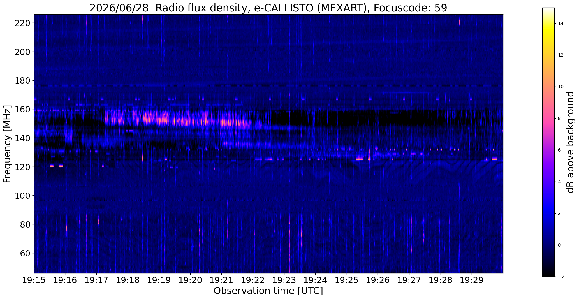
Task: Click the colorbar at the 14 dB level
Action: click(548, 24)
